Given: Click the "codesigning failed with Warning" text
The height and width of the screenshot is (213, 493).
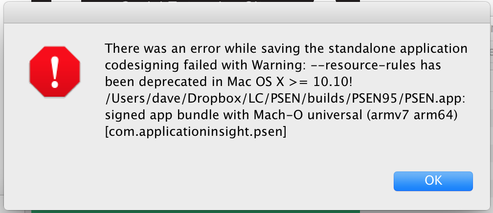Looking at the screenshot, I should [206, 65].
